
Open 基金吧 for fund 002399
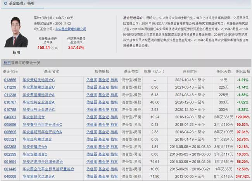click(x=104, y=154)
